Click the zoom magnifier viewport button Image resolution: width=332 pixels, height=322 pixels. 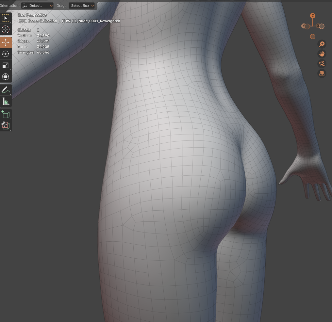(x=322, y=44)
